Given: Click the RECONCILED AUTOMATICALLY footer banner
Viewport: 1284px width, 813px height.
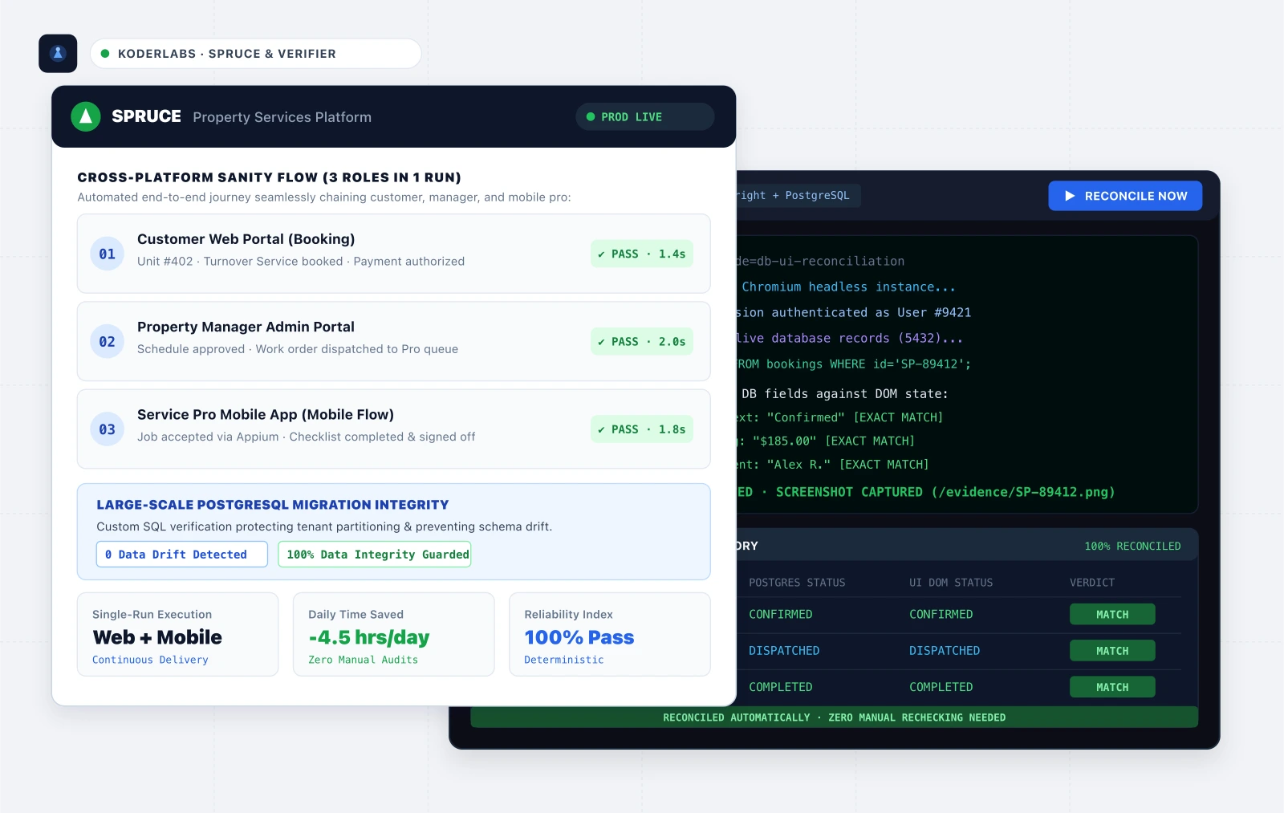Looking at the screenshot, I should click(834, 717).
